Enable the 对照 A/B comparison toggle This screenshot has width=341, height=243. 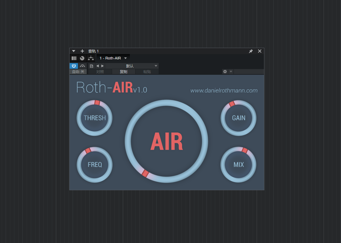(99, 71)
